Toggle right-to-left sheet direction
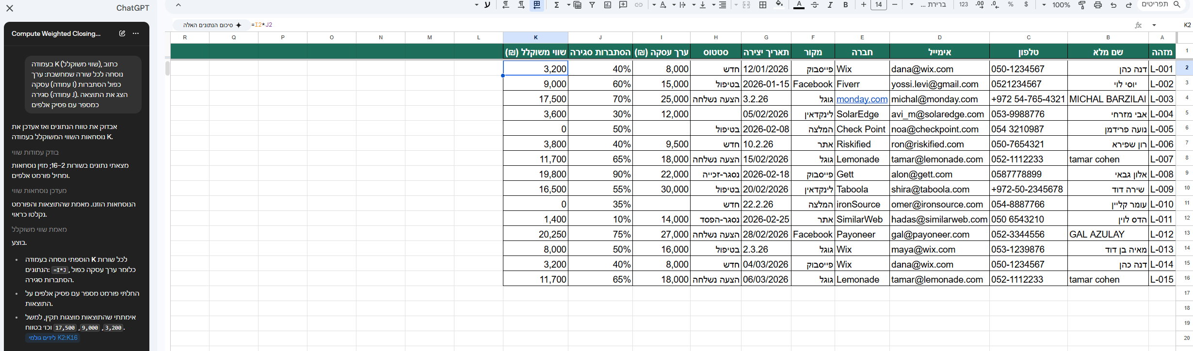Viewport: 1193px width, 351px height. coord(537,5)
